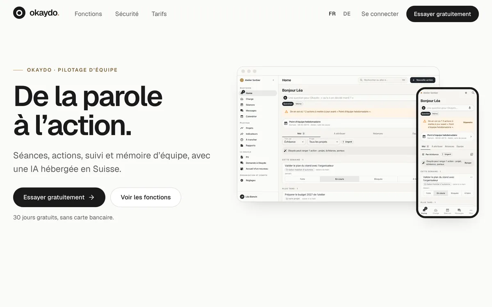
Task: Click the header Essayer gratuitement button
Action: tap(442, 14)
